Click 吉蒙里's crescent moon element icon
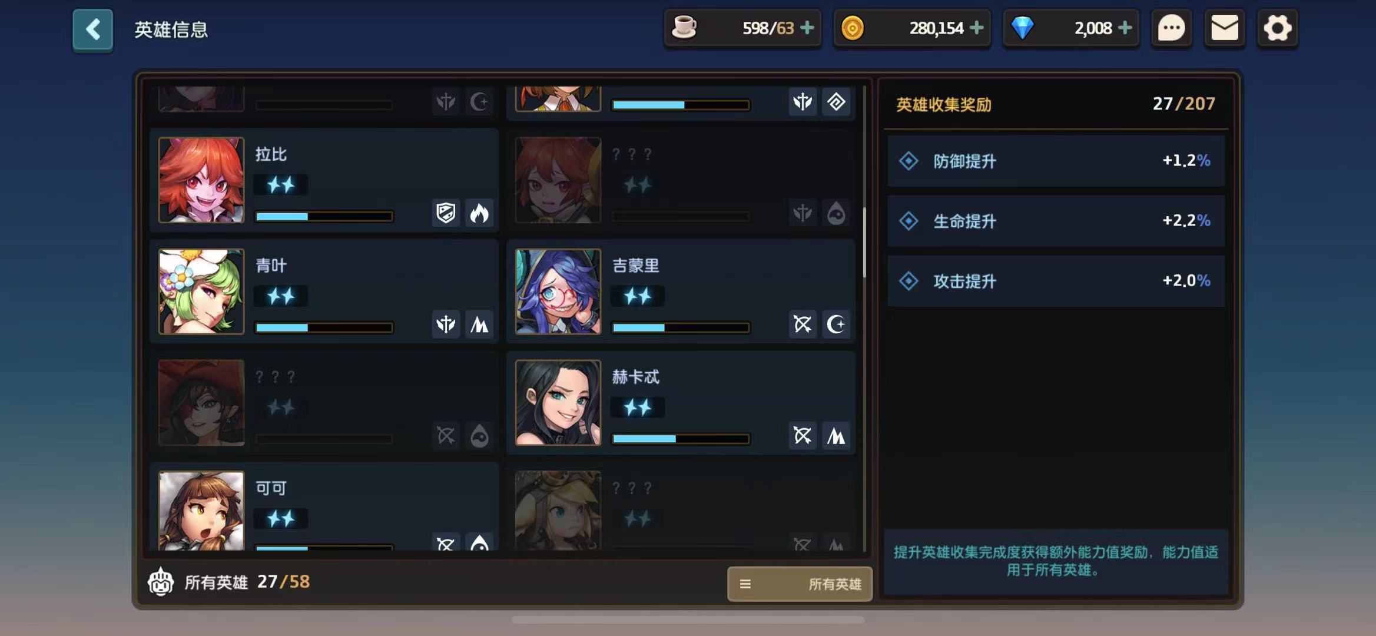 pyautogui.click(x=836, y=324)
